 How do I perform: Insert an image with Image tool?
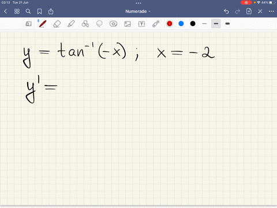(x=128, y=24)
